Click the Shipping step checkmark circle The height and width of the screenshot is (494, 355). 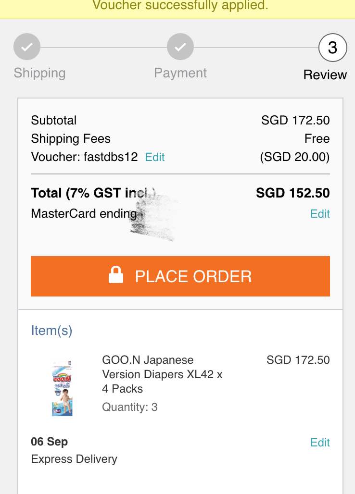(x=27, y=47)
